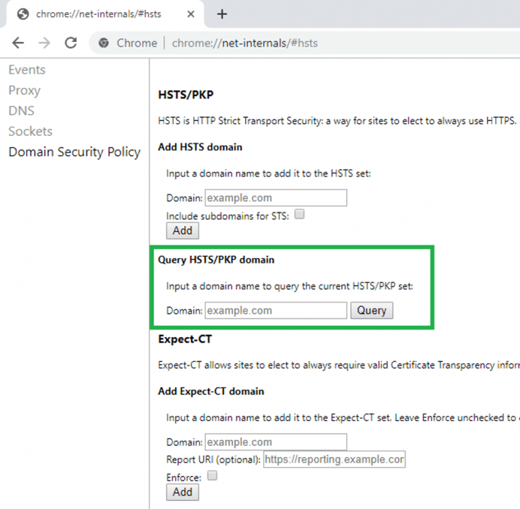Reload the page with refresh icon
The height and width of the screenshot is (509, 520).
[70, 43]
